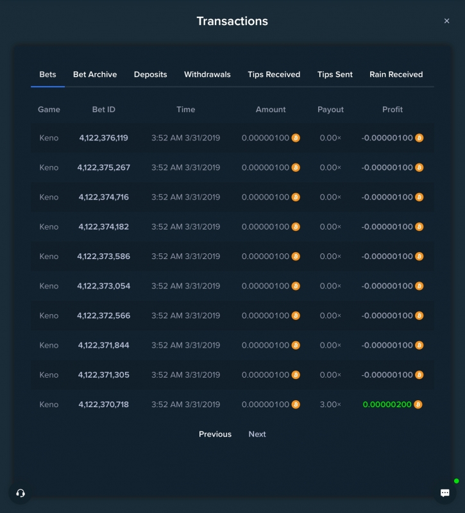Show the Rain Received tab
The image size is (465, 513).
click(x=396, y=74)
